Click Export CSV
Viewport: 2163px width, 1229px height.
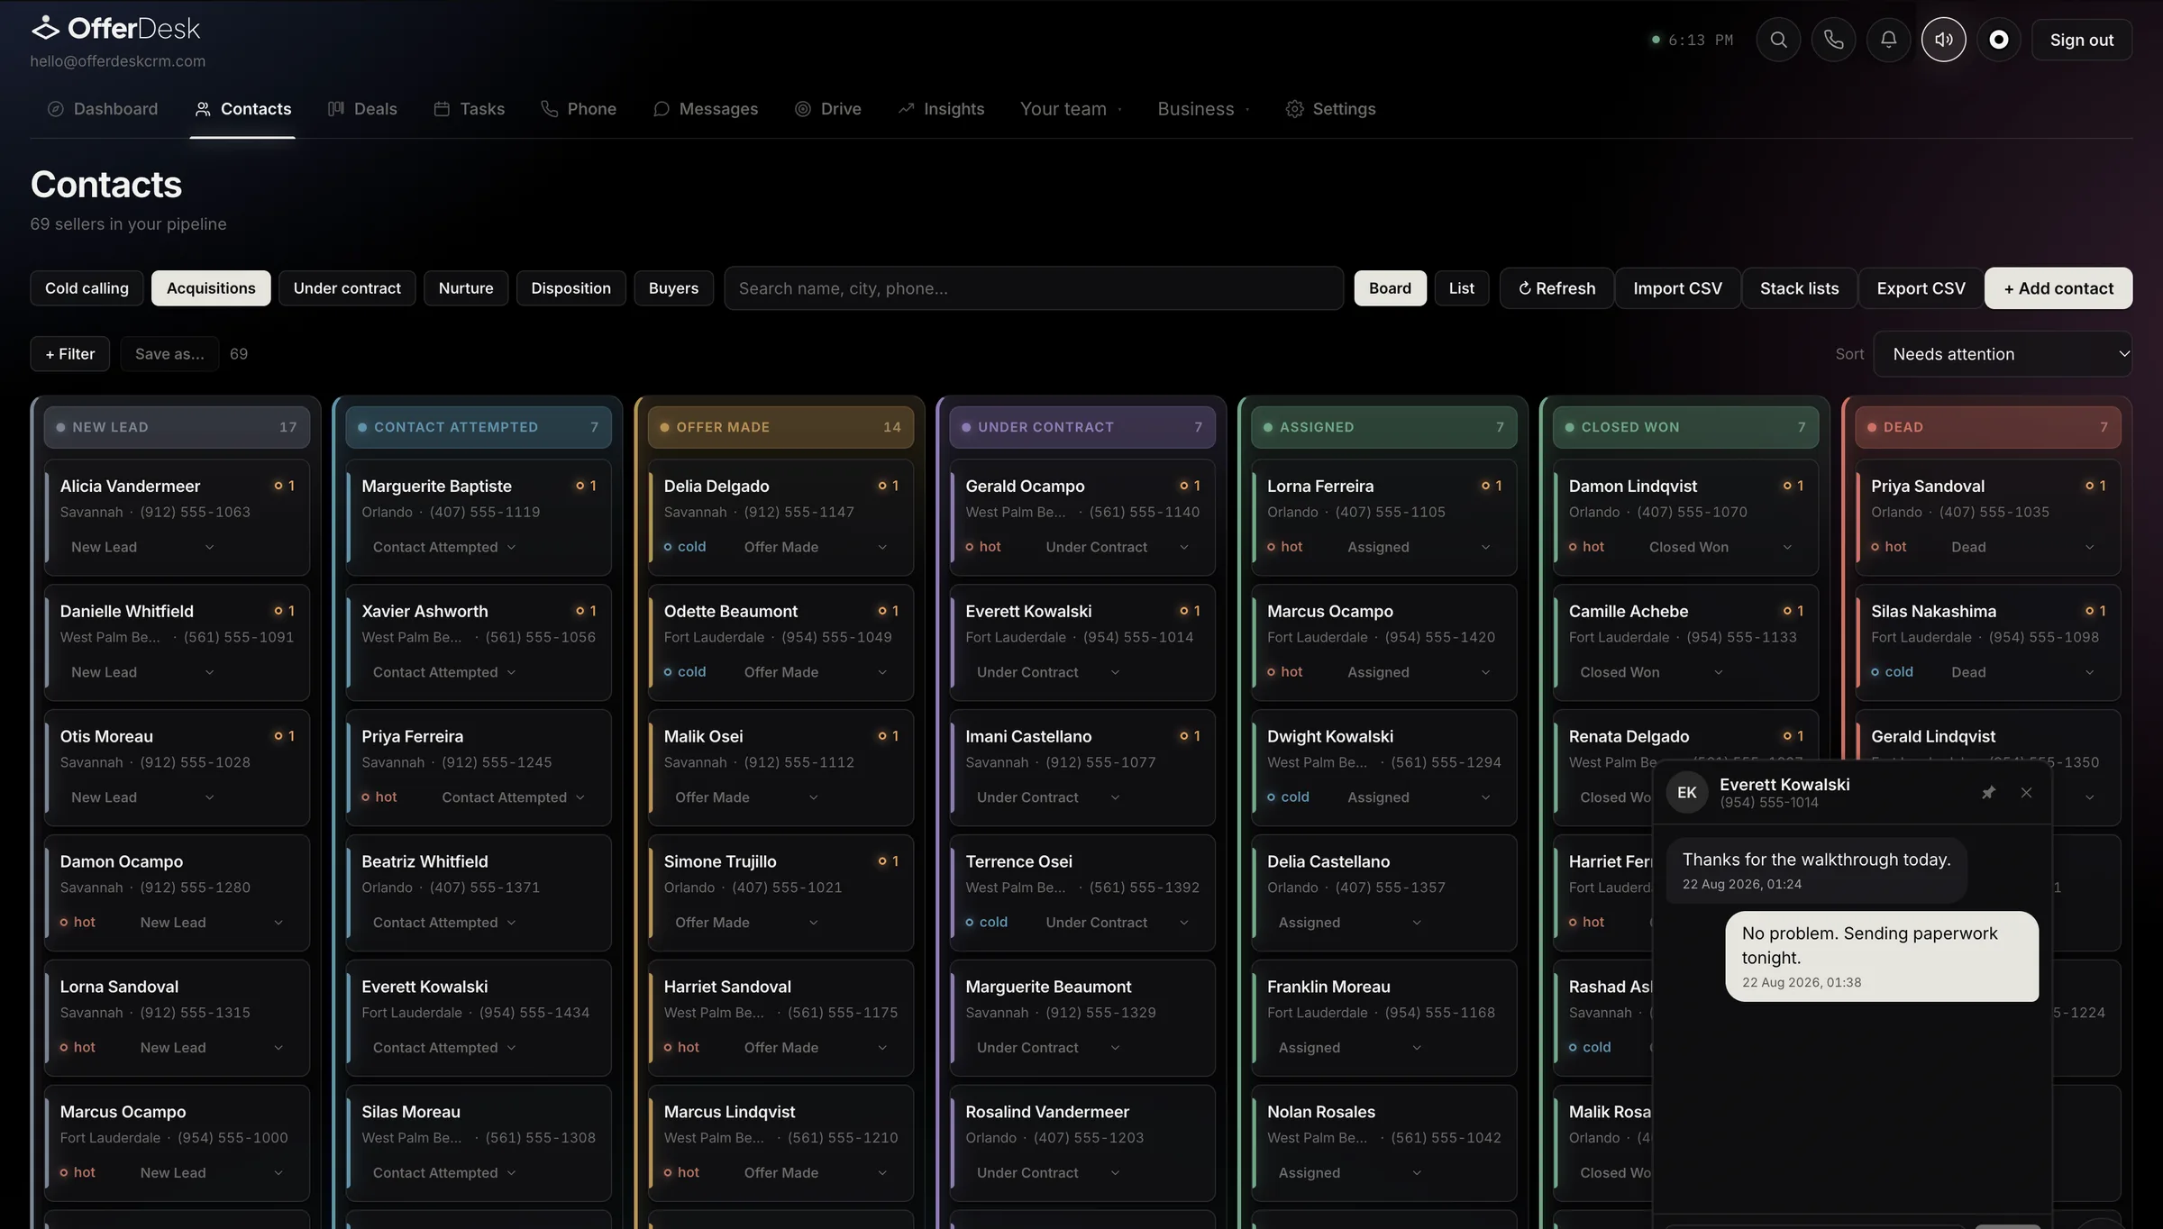1921,288
